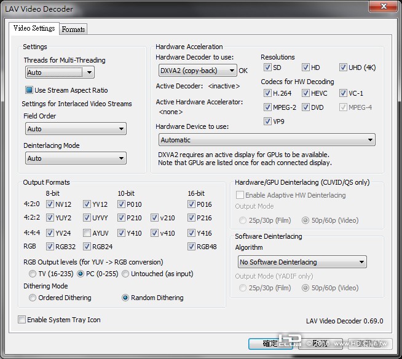Enable AYUV output format checkbox
Image resolution: width=402 pixels, height=359 pixels.
[x=87, y=233]
